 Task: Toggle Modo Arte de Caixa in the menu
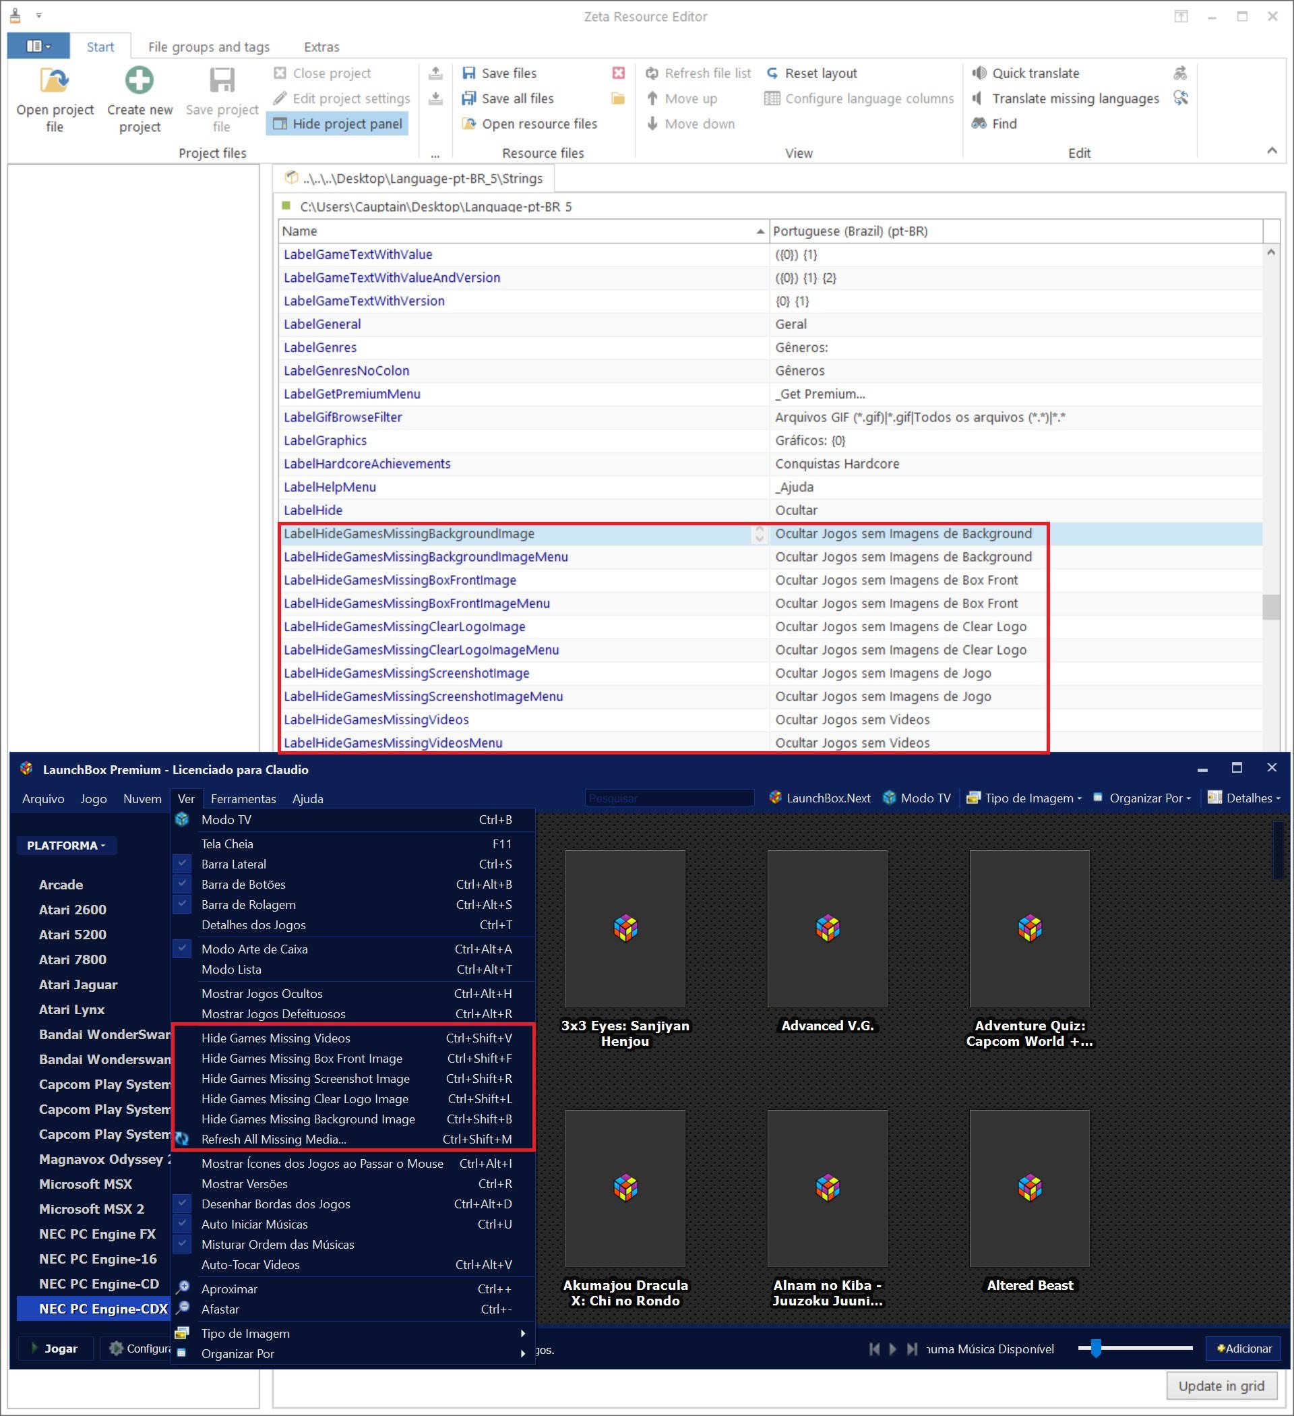(x=353, y=949)
